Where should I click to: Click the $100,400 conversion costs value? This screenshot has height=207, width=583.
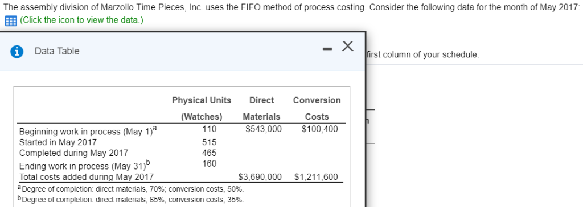tap(320, 130)
